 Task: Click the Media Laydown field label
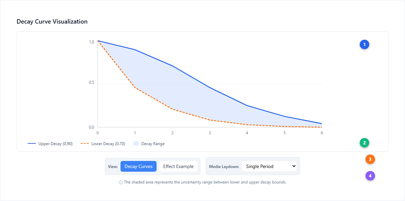tap(224, 166)
